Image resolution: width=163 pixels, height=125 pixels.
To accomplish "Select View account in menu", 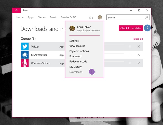I will (77, 46).
